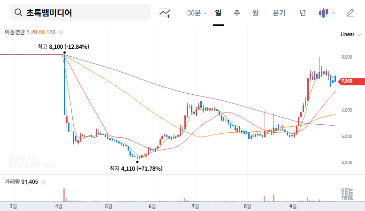Select the 120-day moving average value
The height and width of the screenshot is (211, 365).
click(51, 32)
